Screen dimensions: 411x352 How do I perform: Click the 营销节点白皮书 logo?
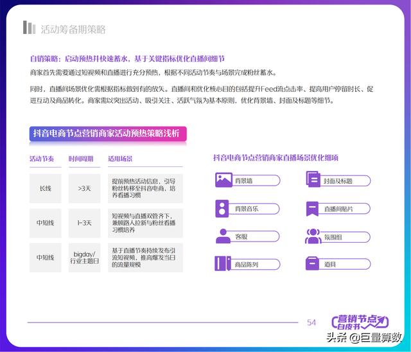coord(360,322)
